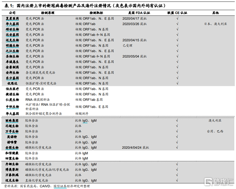Select the 仁度生物 company name

coord(12,100)
